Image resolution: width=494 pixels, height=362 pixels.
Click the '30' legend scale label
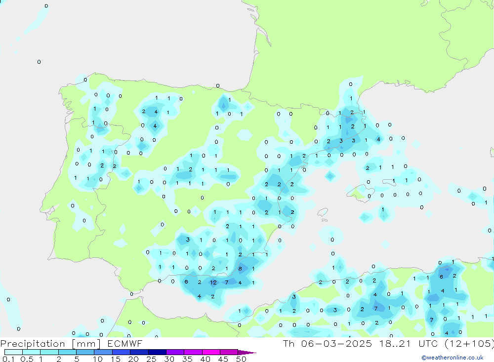169,359
